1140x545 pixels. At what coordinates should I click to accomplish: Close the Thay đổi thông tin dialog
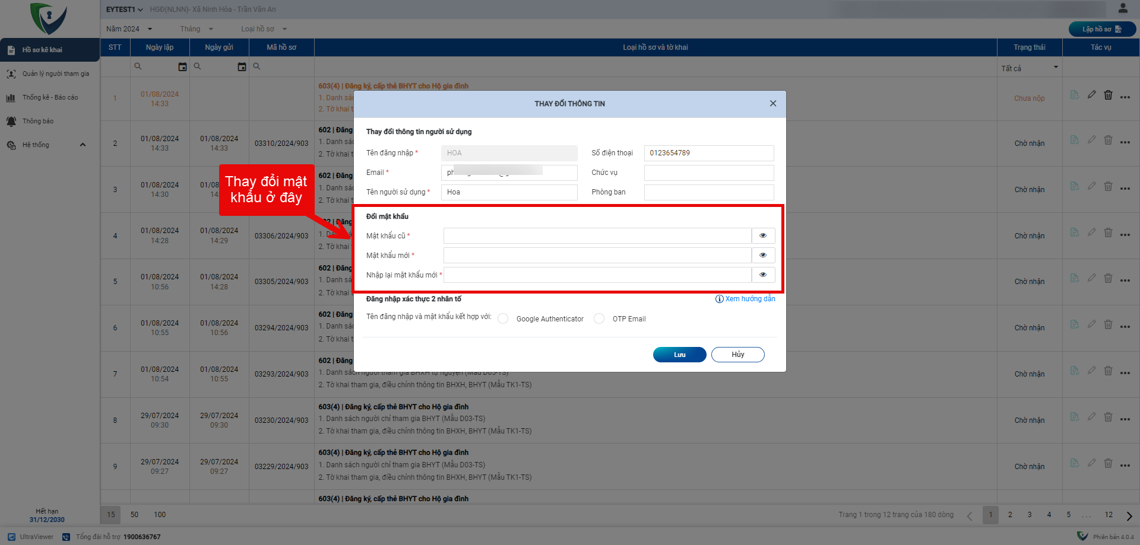click(772, 104)
